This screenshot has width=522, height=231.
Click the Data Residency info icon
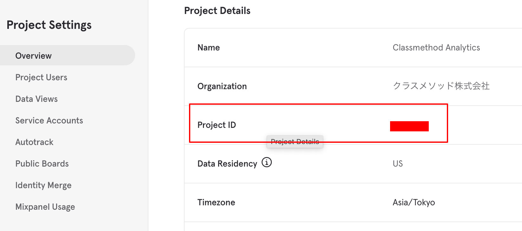[267, 162]
